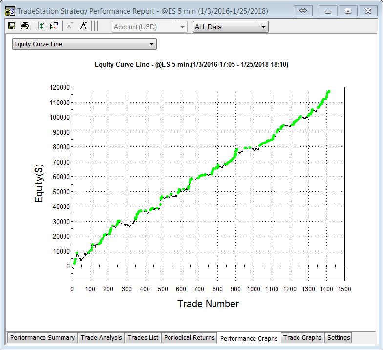
Task: Expand the Equity Curve Line dropdown
Action: [x=84, y=44]
